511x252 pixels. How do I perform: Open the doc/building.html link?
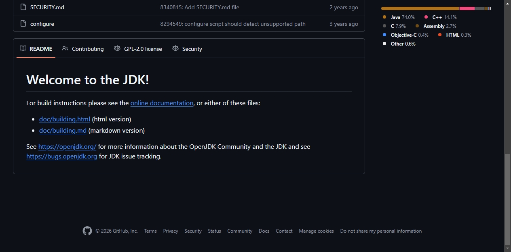tap(65, 119)
